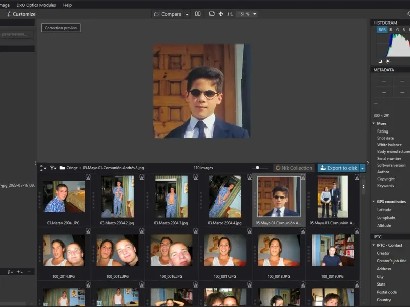Open the Help menu
Screen dimensions: 410x307
[x=67, y=5]
